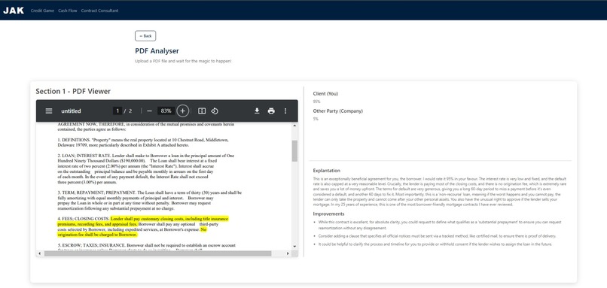Viewport: 607px width, 288px height.
Task: Open the PDF viewer sidebar menu icon
Action: 49,111
